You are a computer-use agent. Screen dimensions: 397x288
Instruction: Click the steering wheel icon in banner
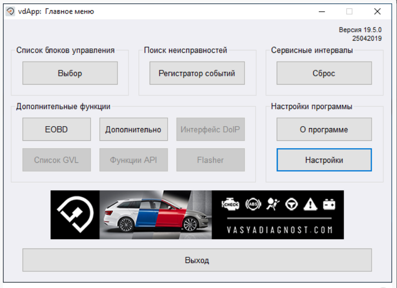(291, 204)
